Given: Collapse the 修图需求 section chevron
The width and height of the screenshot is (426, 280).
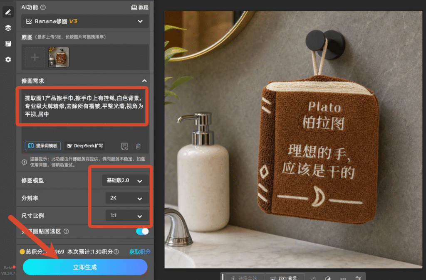Looking at the screenshot, I should tap(144, 81).
